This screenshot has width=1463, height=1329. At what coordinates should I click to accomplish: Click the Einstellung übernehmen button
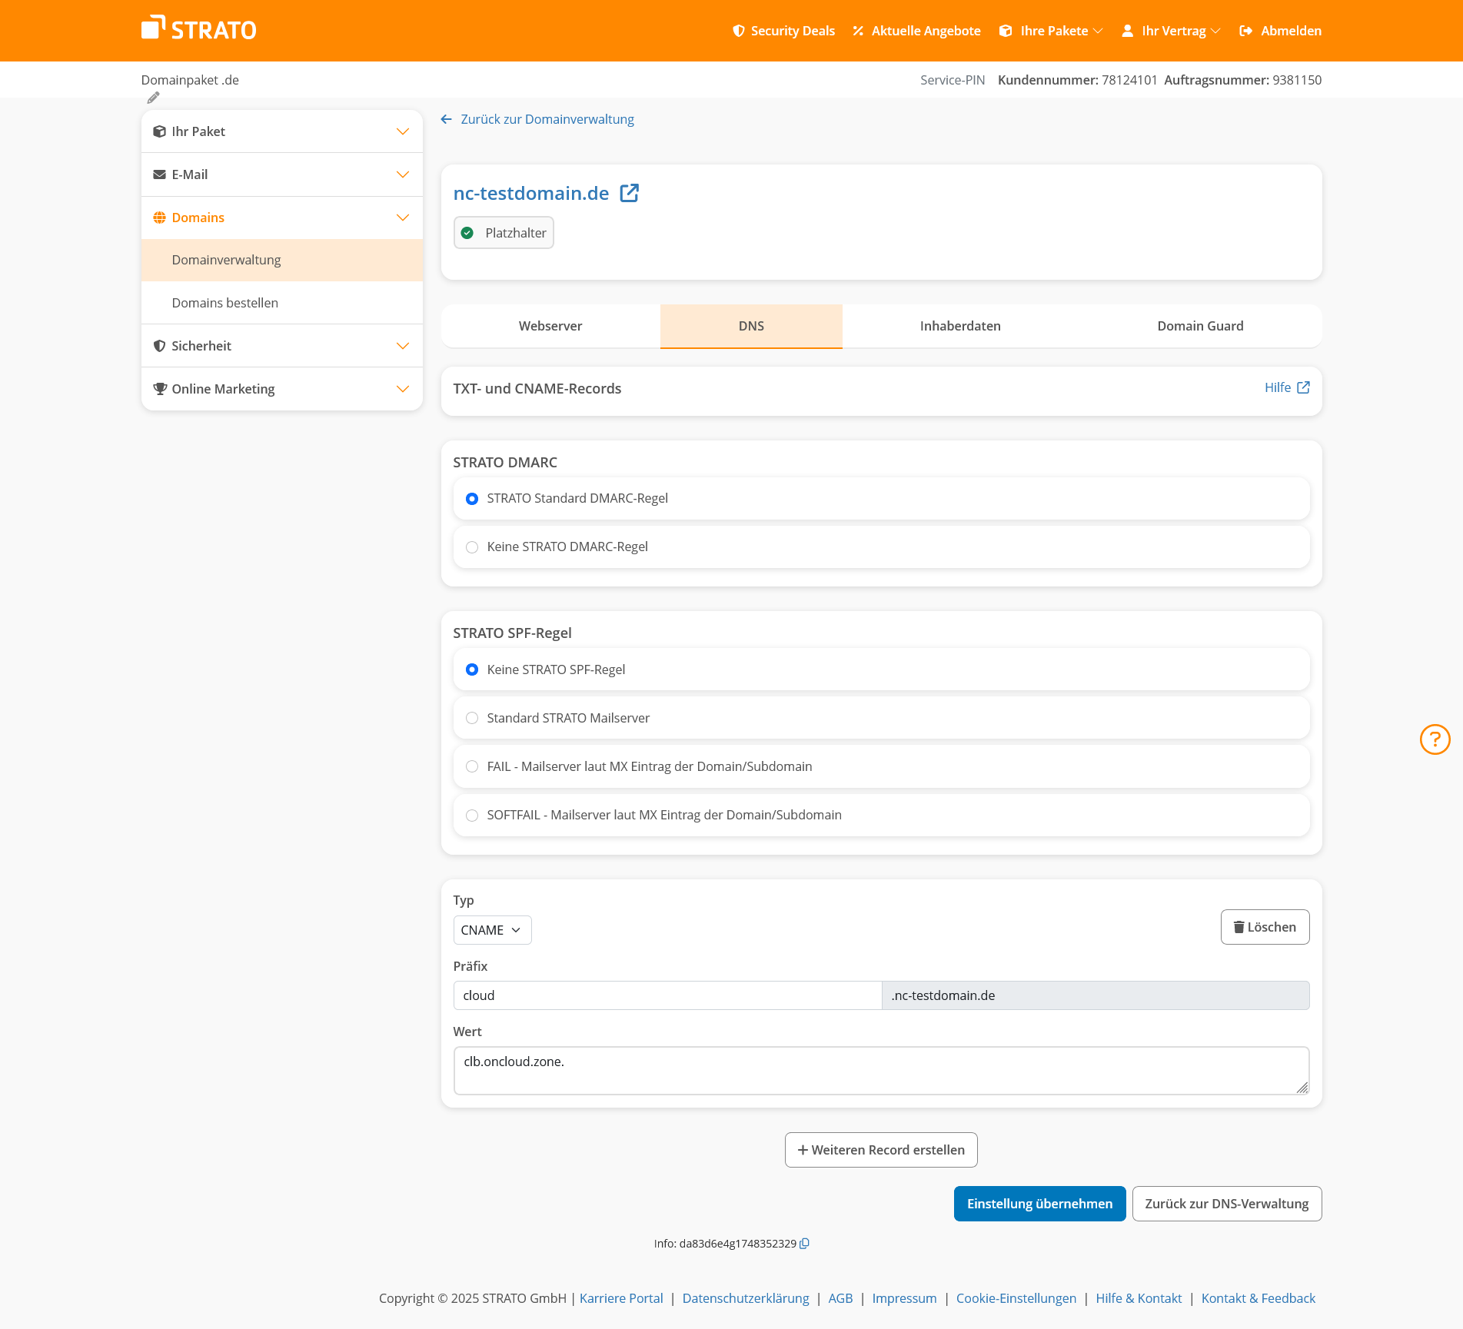click(1039, 1204)
